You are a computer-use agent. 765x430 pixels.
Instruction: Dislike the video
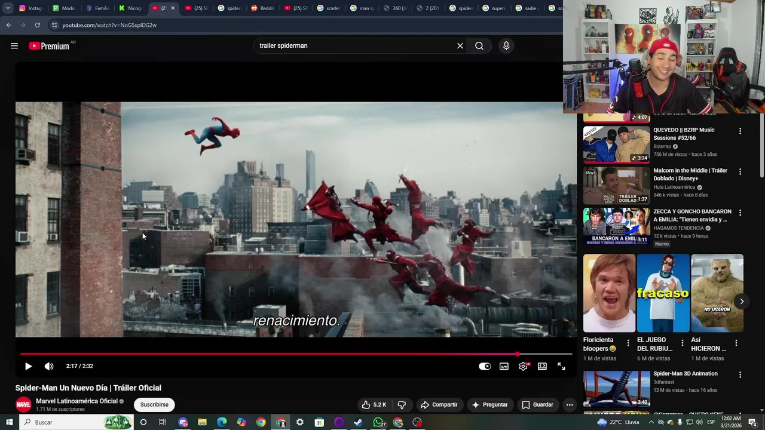pyautogui.click(x=402, y=404)
